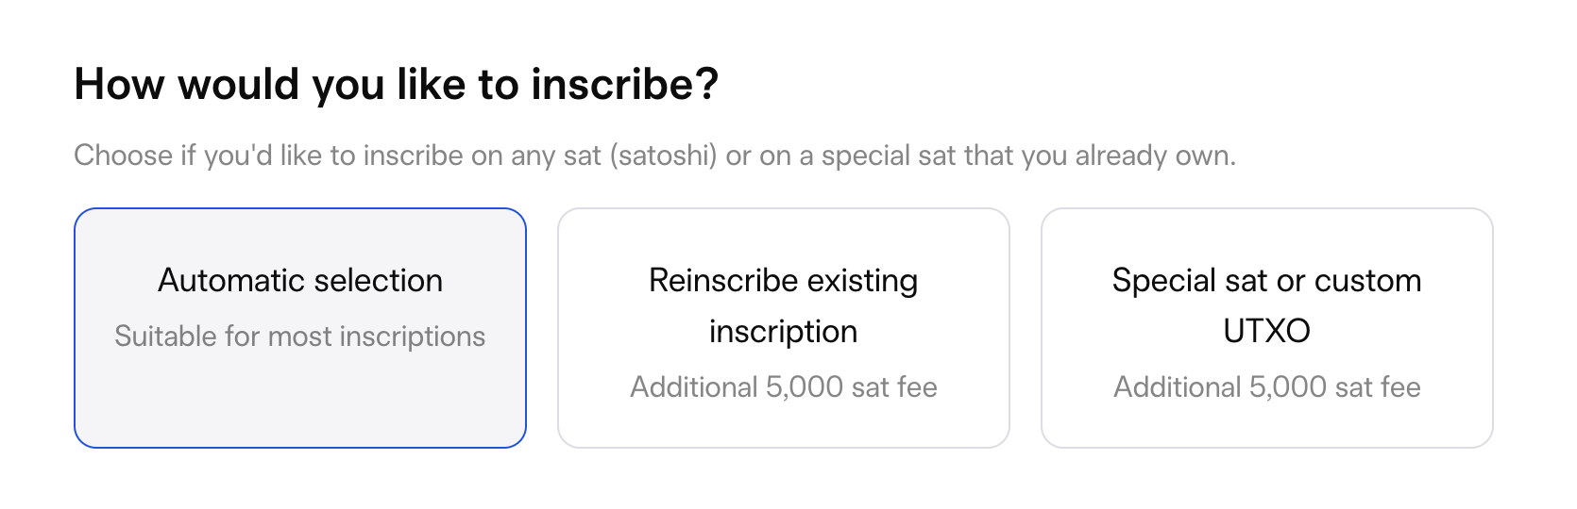Click the word 'inscription' in the middle card
This screenshot has width=1577, height=509.
pyautogui.click(x=784, y=332)
